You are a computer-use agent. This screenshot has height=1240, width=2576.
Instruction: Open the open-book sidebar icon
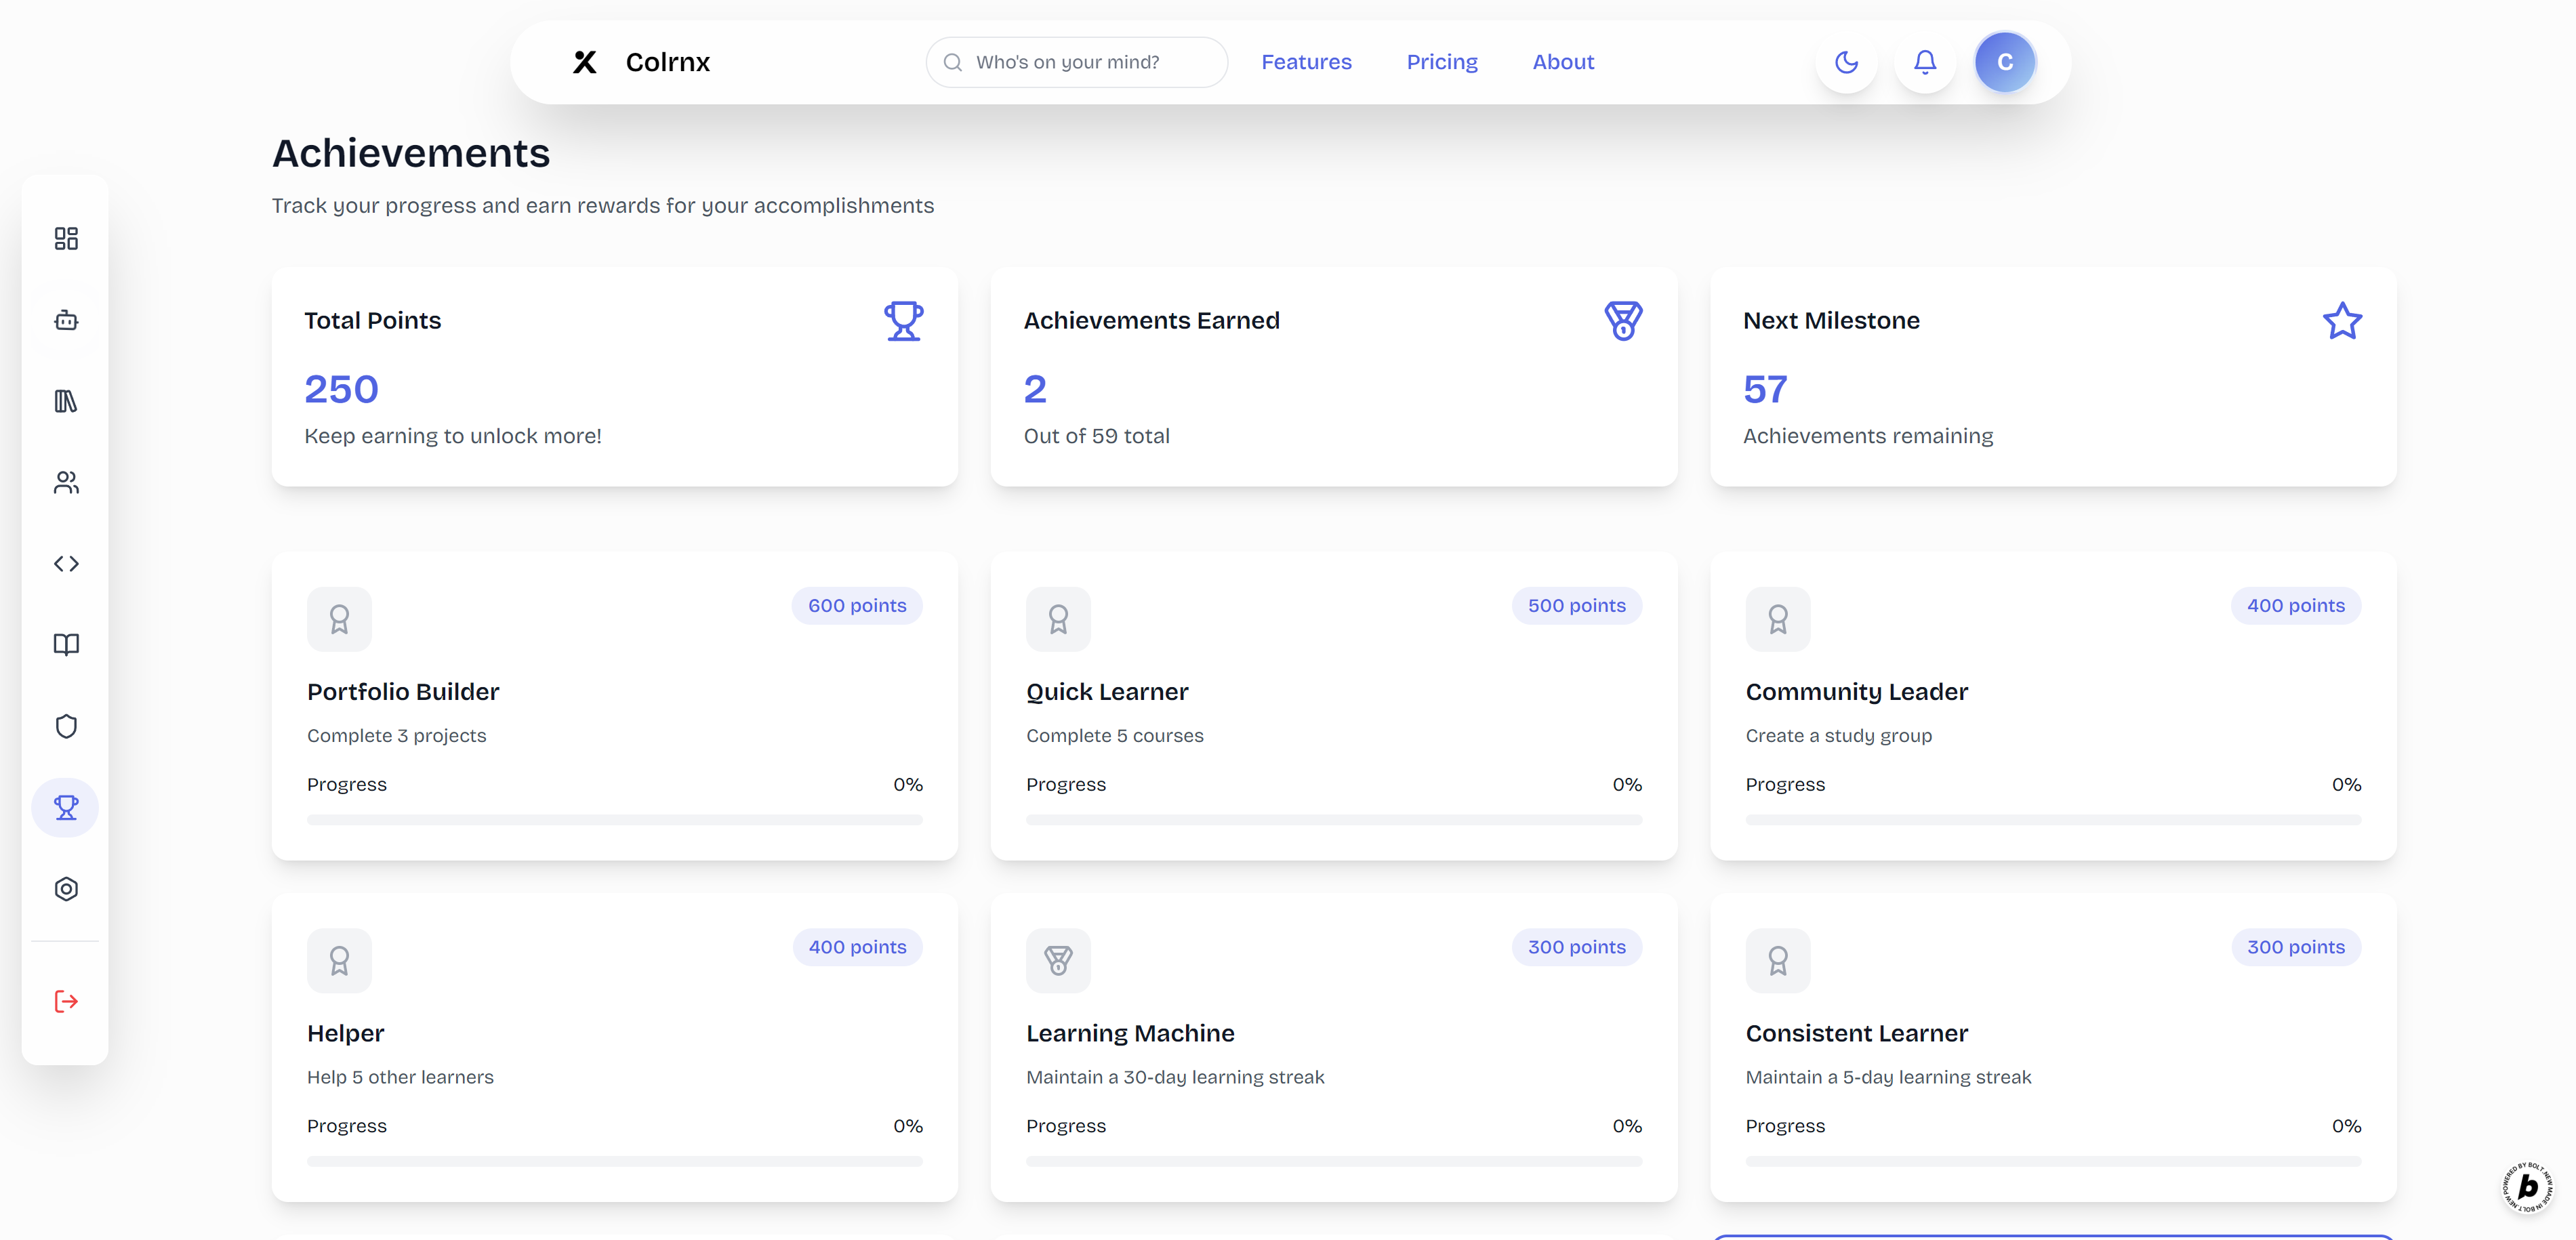click(x=66, y=645)
